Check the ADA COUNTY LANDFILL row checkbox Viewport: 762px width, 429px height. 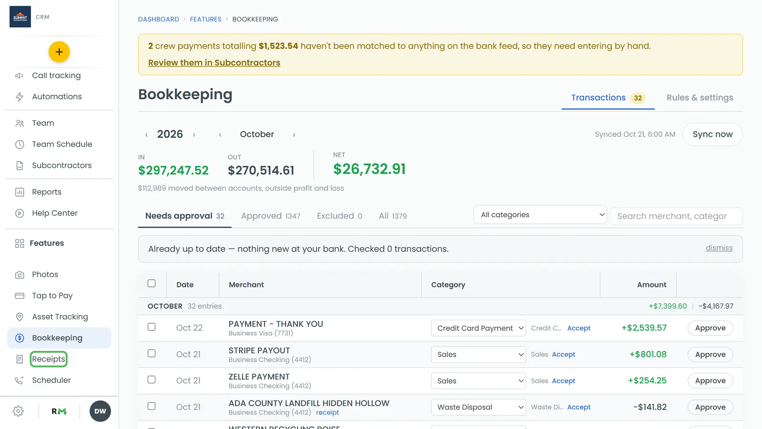coord(151,406)
